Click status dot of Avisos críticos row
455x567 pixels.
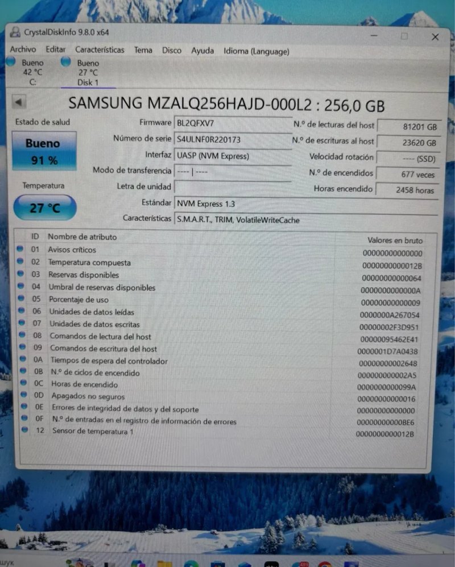point(20,249)
